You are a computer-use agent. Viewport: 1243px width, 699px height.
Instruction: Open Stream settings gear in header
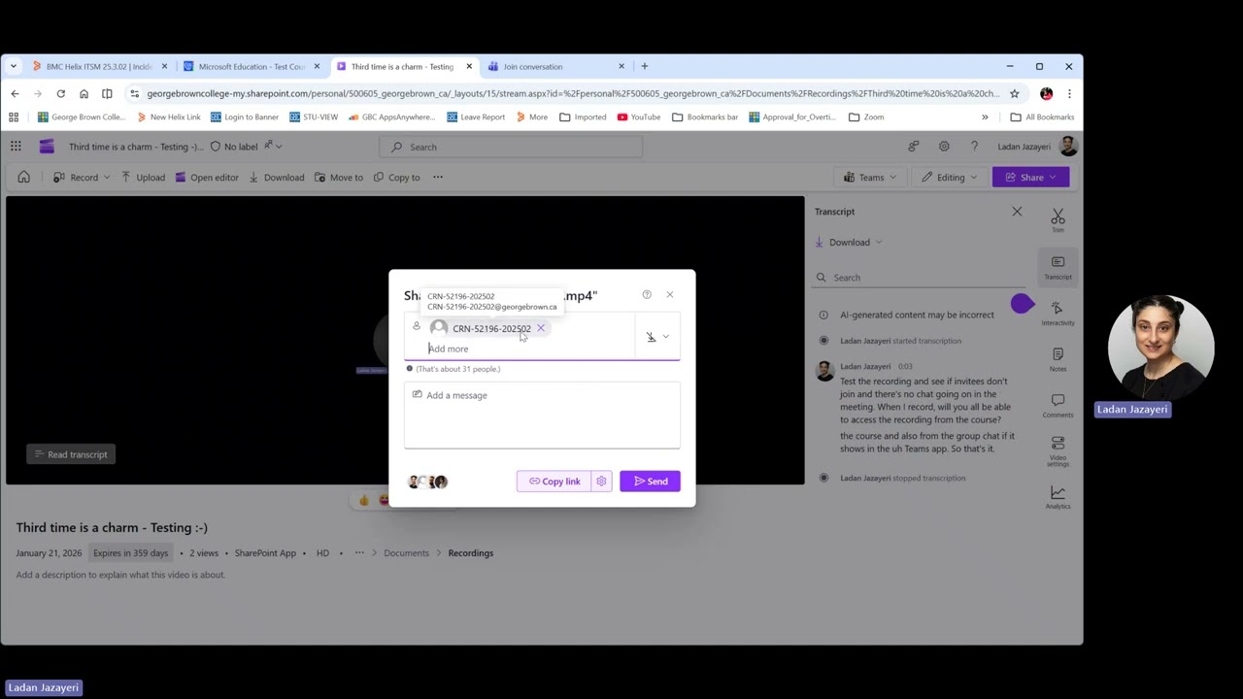(x=944, y=147)
